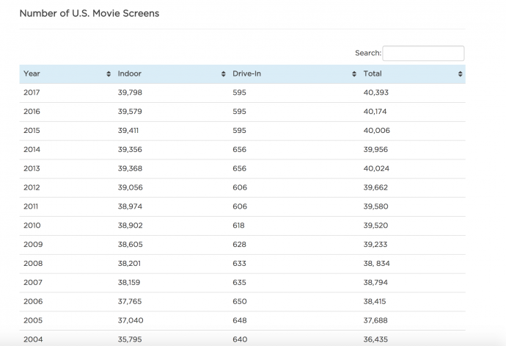Click the 'Total' header label
506x346 pixels.
(x=373, y=73)
